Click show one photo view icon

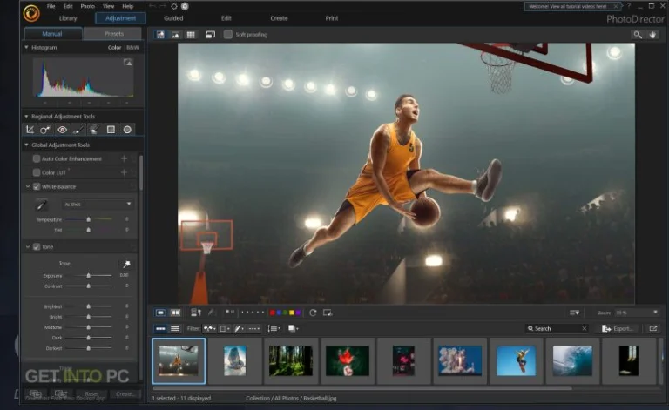click(x=160, y=313)
